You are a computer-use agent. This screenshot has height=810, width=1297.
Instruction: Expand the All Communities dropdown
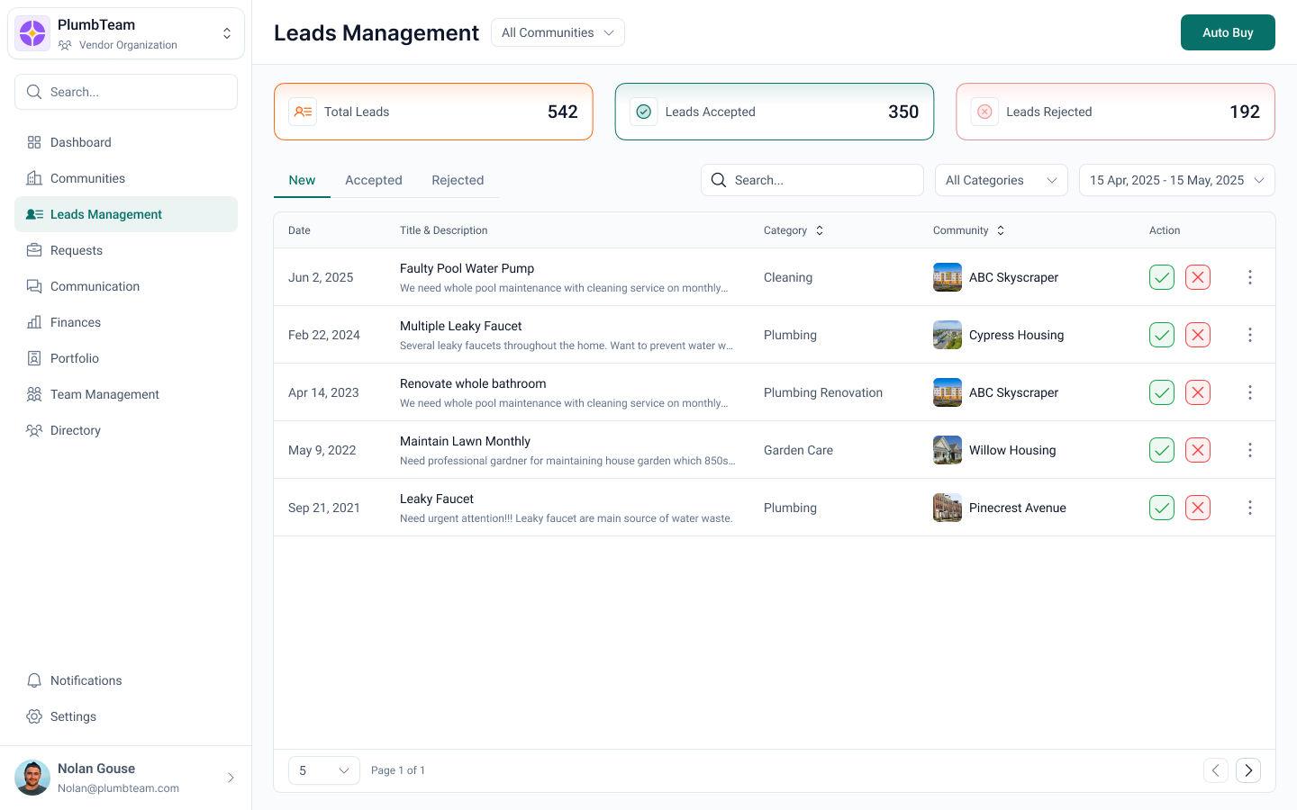click(558, 32)
